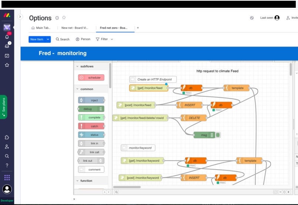Select the complete palette node
298x205 pixels.
[x=91, y=117]
